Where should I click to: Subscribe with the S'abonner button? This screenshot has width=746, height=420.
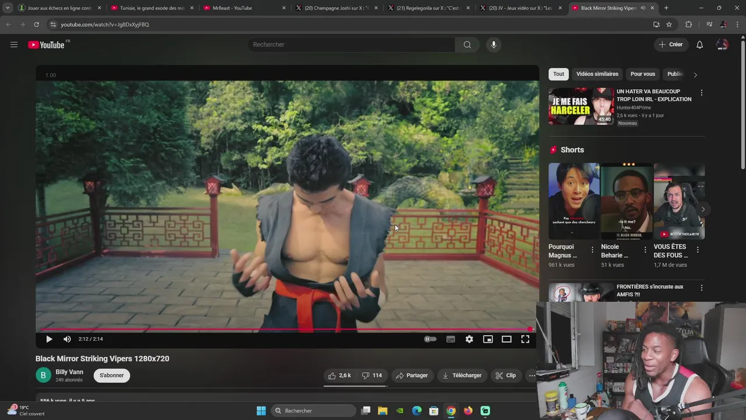click(111, 376)
